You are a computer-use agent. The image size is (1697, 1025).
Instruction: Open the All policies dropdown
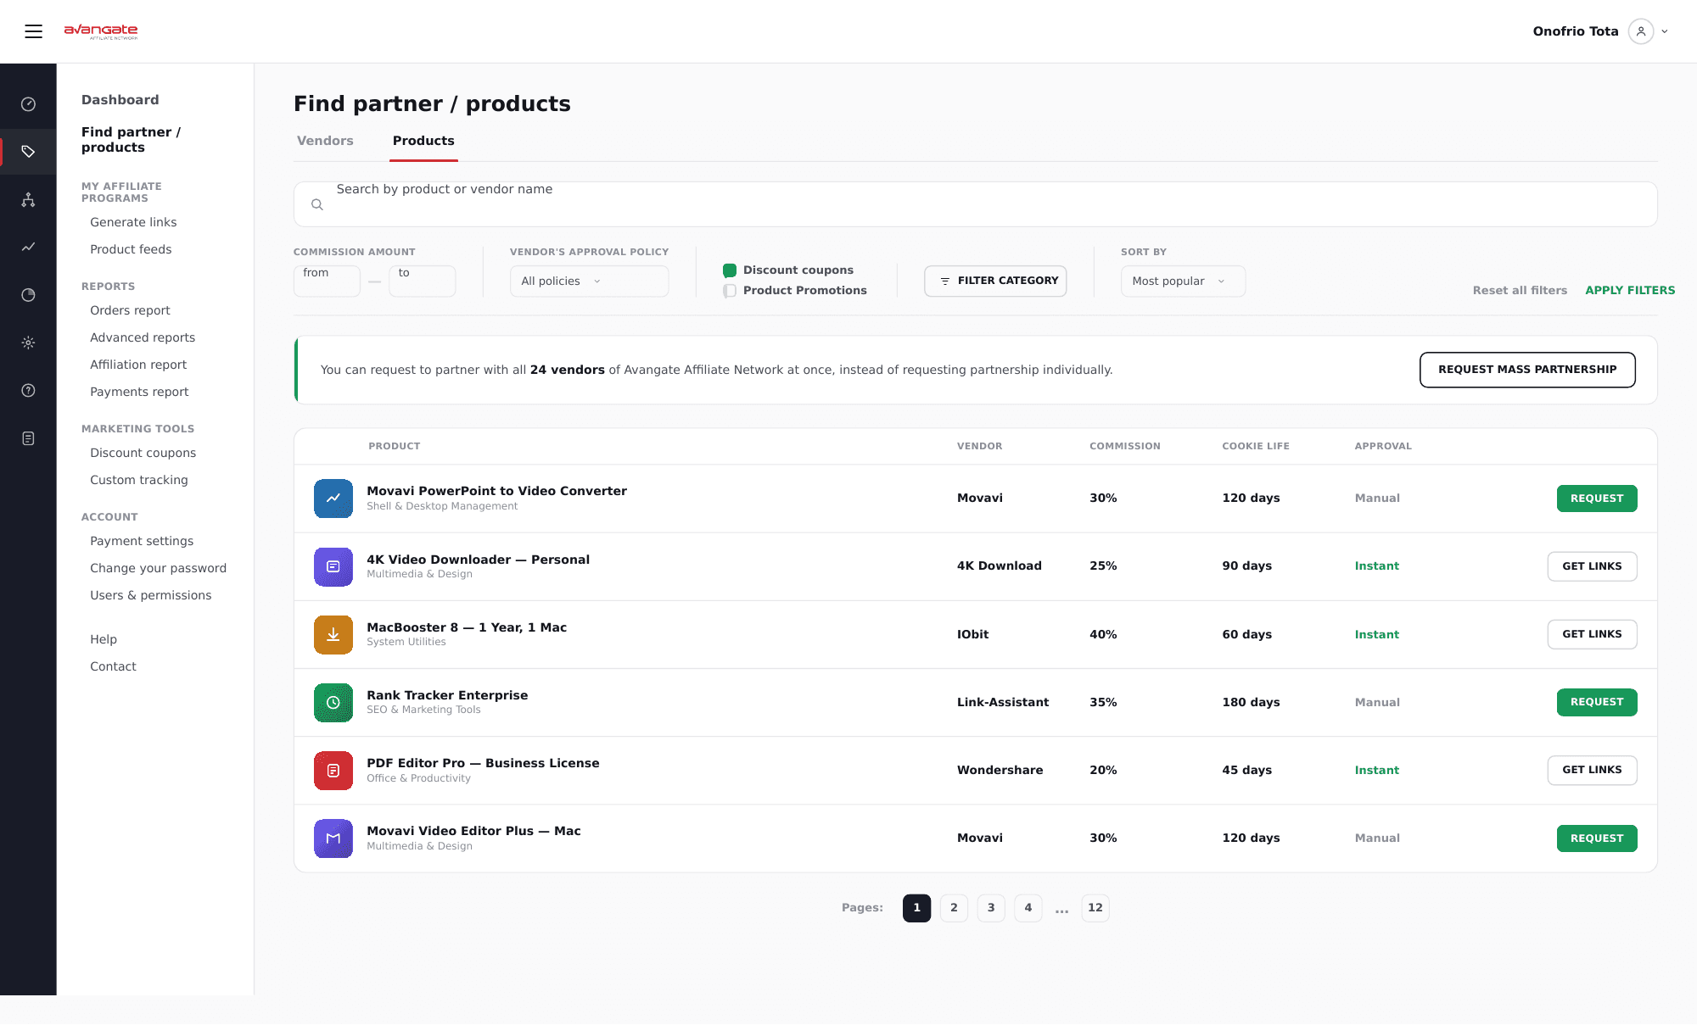pyautogui.click(x=589, y=281)
